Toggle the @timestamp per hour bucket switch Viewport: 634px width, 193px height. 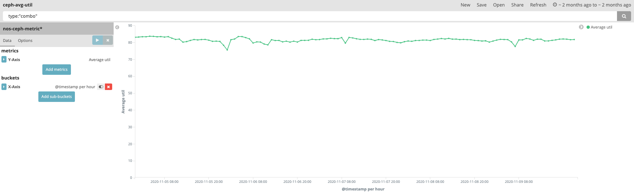point(101,87)
